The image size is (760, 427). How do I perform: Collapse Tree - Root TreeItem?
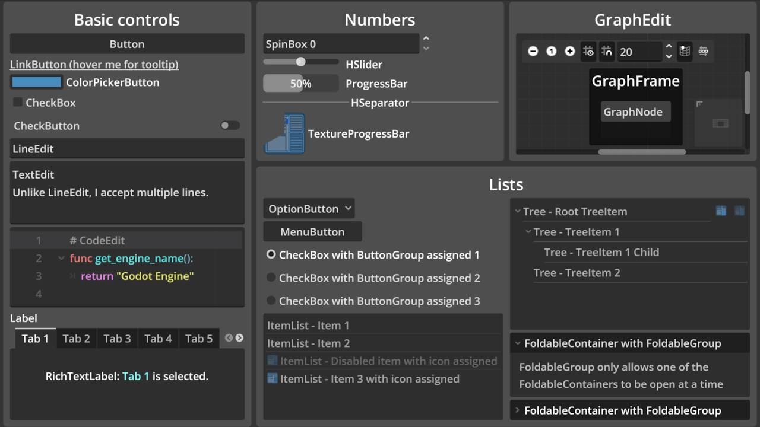(518, 211)
